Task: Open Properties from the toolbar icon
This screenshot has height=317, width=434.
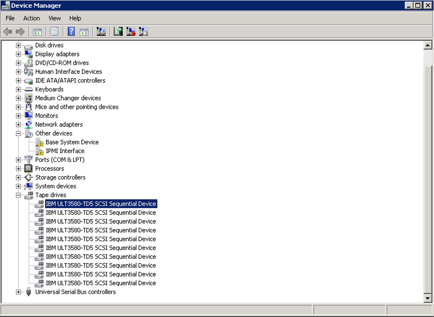Action: (x=54, y=32)
